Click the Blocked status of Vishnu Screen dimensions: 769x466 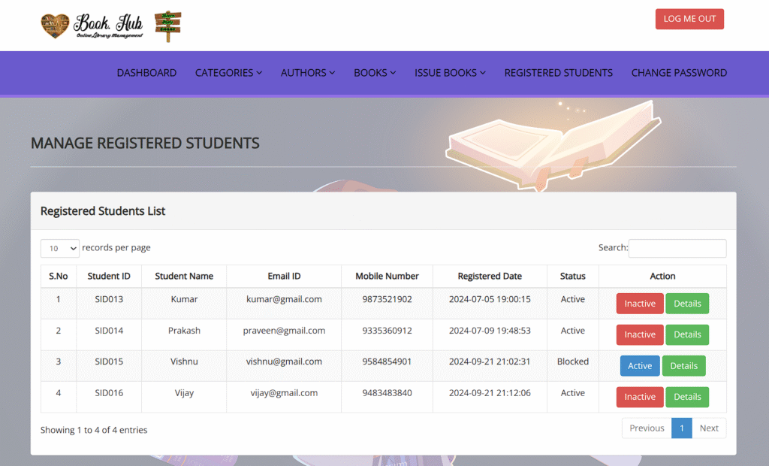click(573, 362)
